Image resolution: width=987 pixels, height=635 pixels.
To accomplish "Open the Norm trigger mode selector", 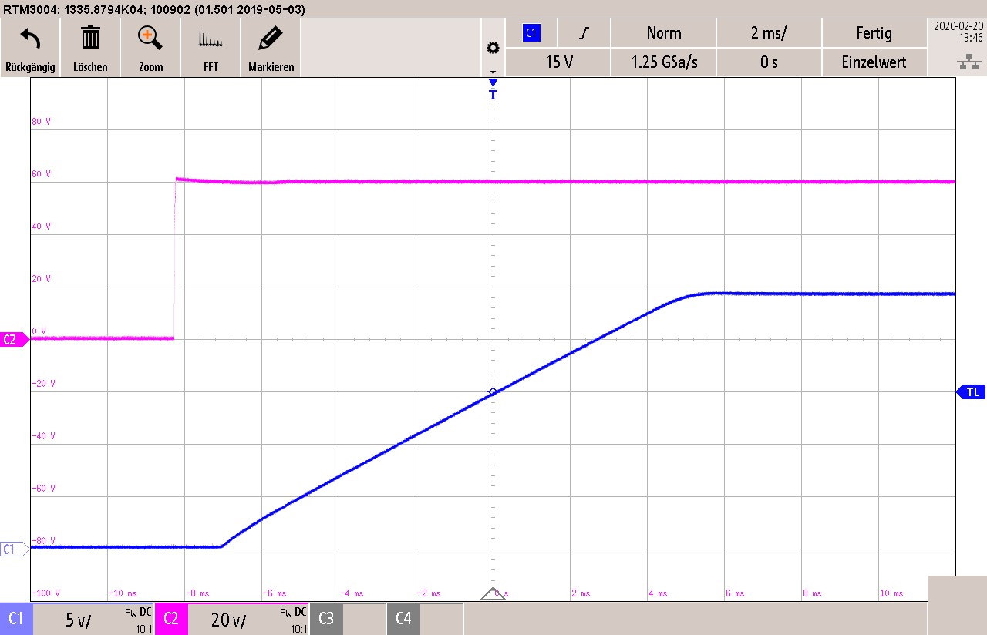I will [x=664, y=33].
